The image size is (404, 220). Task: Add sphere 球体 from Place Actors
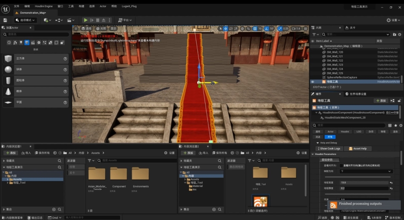35,69
